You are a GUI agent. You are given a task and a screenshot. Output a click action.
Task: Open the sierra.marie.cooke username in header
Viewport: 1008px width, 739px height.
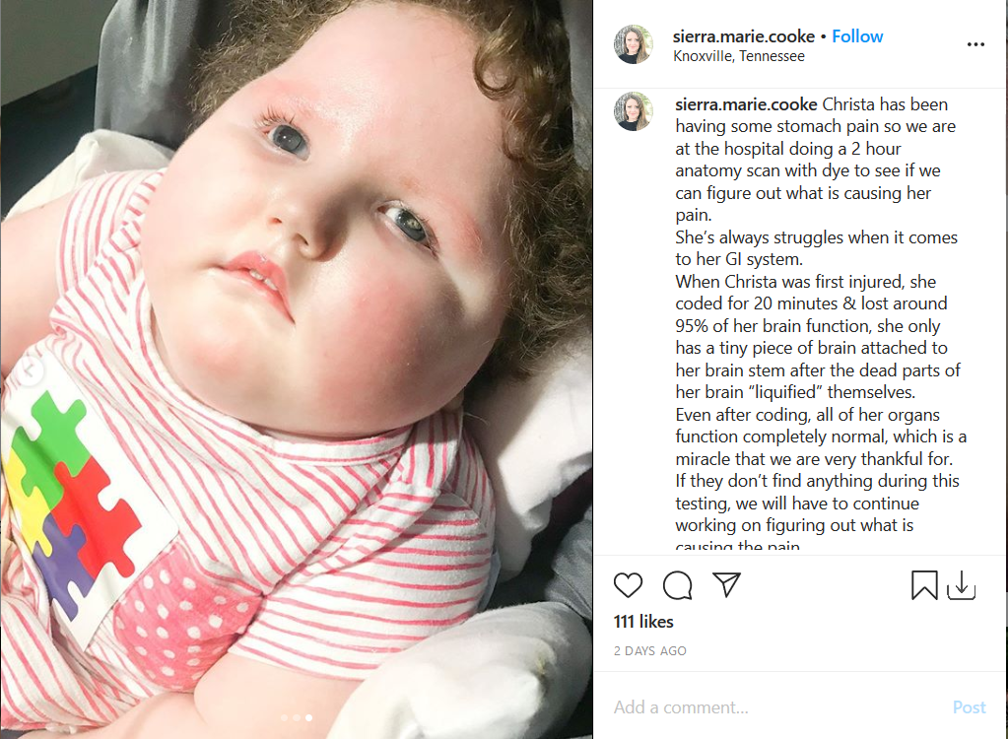(743, 36)
